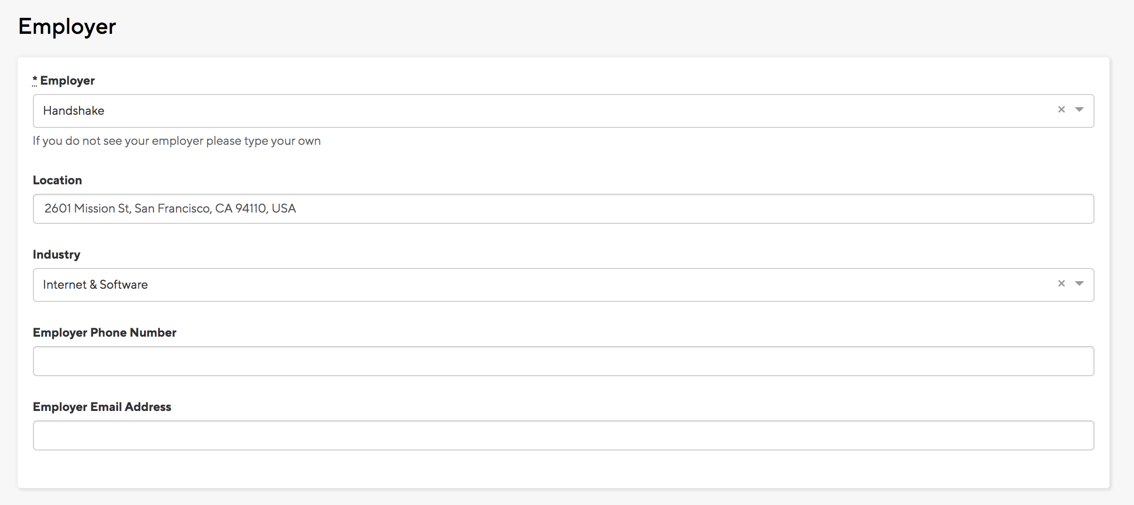
Task: Click the bold Employer field label
Action: [x=67, y=81]
